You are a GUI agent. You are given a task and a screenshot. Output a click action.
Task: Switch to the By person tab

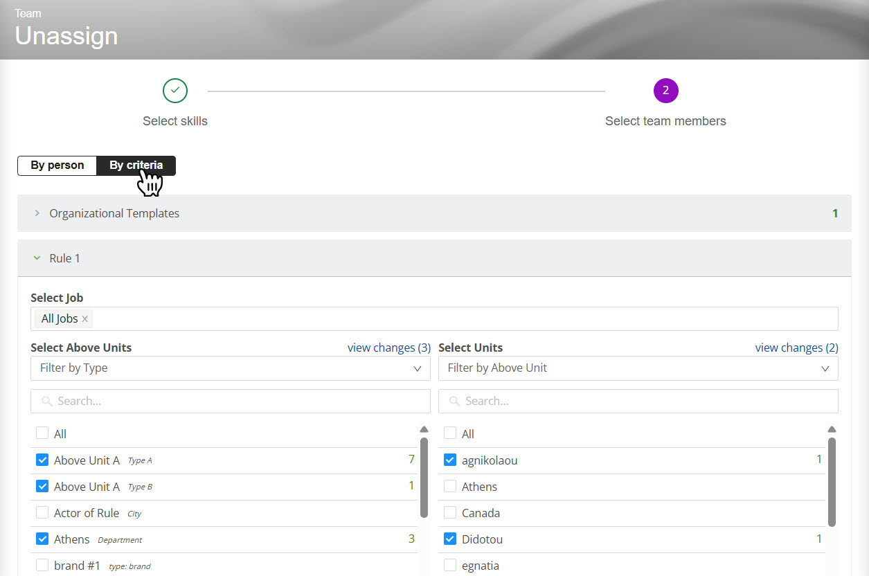[57, 165]
